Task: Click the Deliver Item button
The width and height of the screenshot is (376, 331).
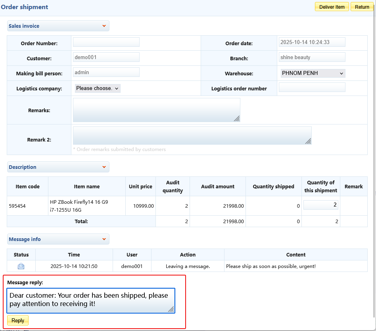Action: tap(332, 7)
